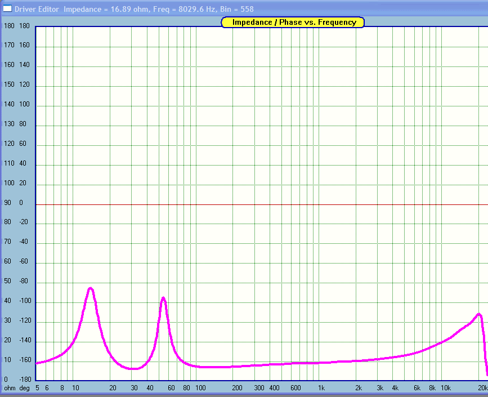The width and height of the screenshot is (488, 397).
Task: Click the -140 phase axis label
Action: (25, 340)
